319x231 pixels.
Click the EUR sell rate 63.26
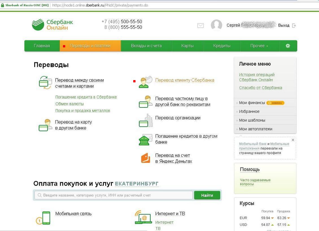[281, 218]
